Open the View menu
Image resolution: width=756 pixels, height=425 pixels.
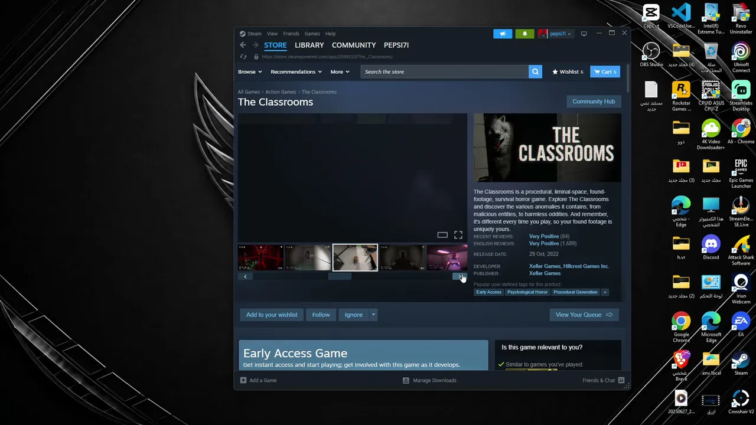272,34
